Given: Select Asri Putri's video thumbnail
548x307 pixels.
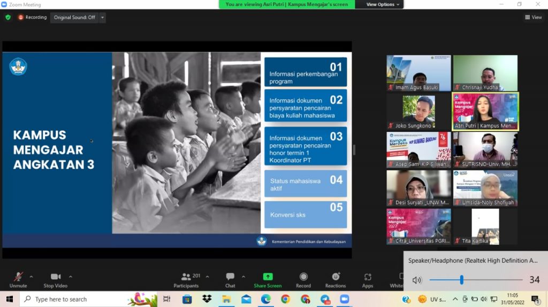Looking at the screenshot, I should (x=485, y=111).
